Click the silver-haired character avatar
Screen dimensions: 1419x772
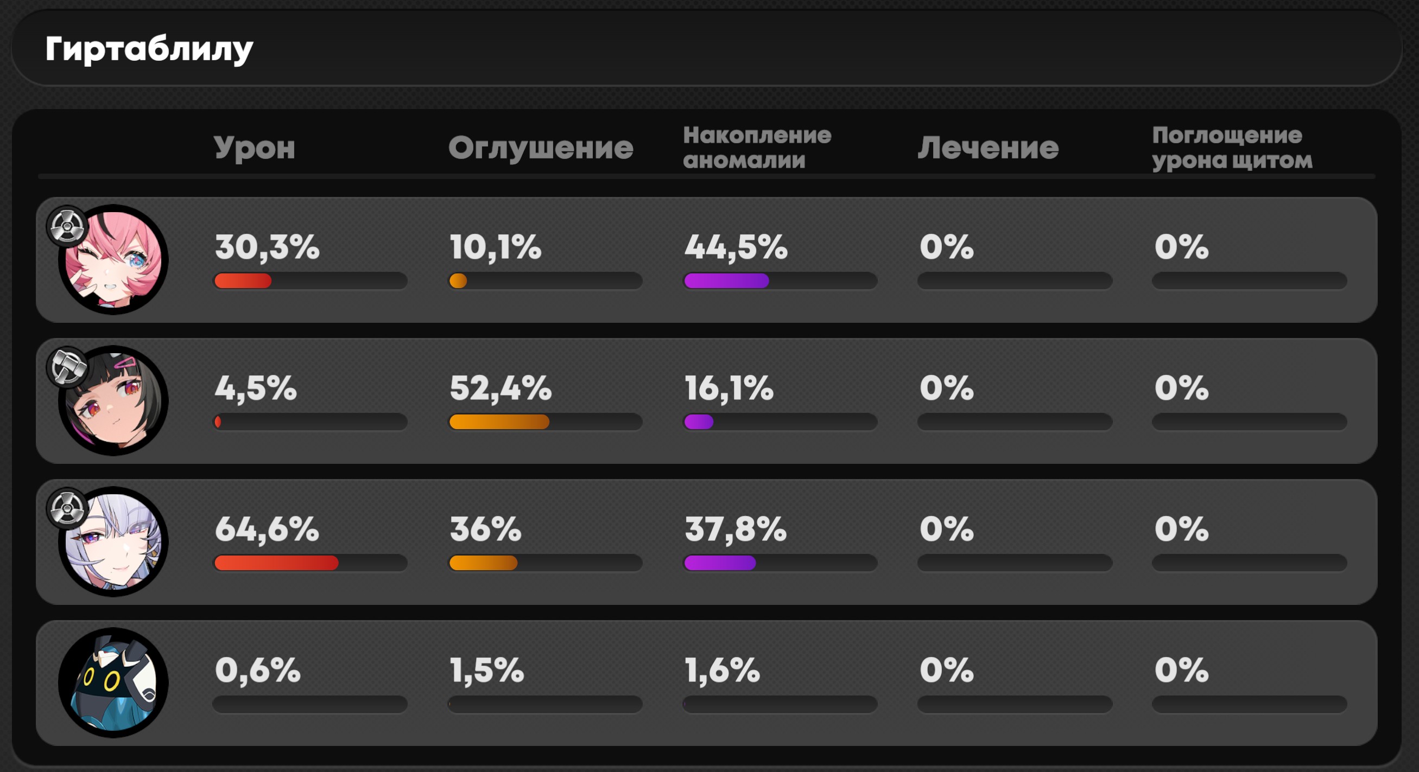(x=113, y=541)
